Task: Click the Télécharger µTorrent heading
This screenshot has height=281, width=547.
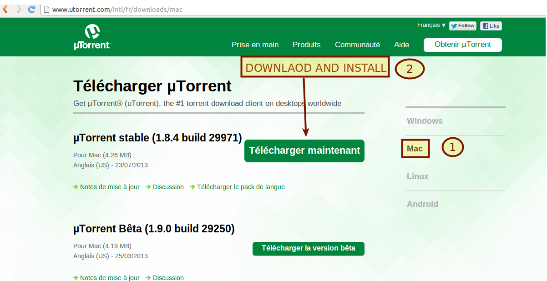Action: click(x=152, y=86)
